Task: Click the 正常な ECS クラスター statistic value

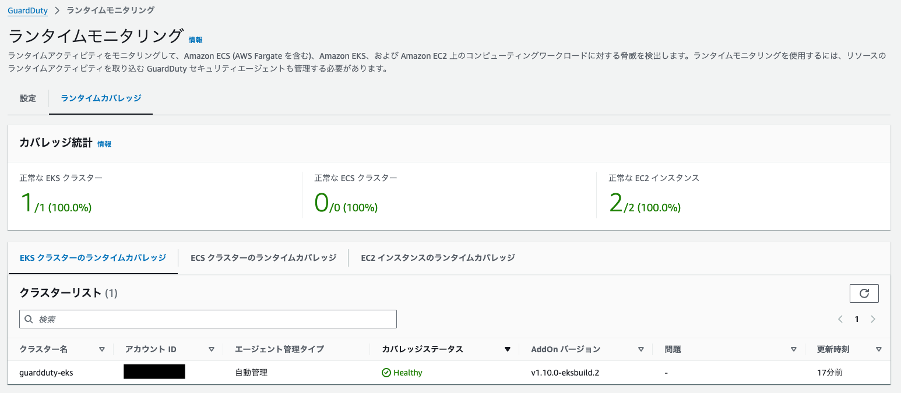Action: pos(346,204)
